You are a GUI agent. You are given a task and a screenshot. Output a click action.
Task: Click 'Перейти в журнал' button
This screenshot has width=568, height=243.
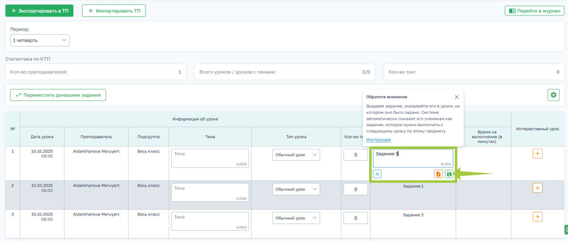(534, 11)
